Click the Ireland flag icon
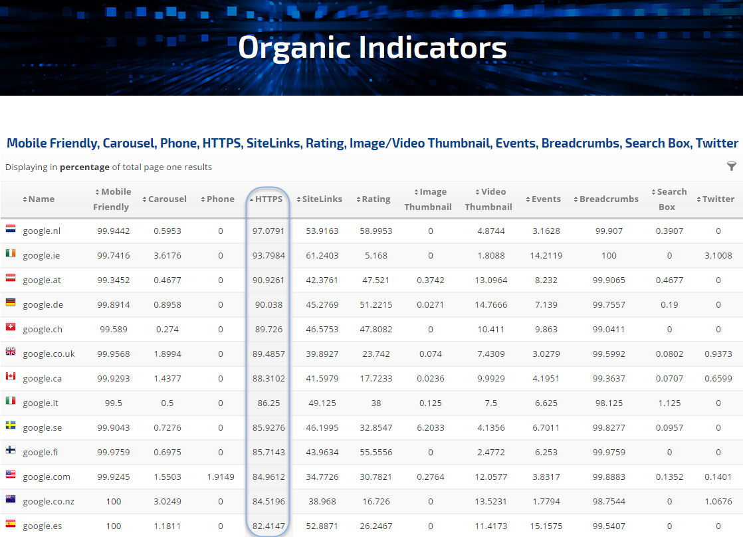Viewport: 743px width, 537px height. point(11,254)
